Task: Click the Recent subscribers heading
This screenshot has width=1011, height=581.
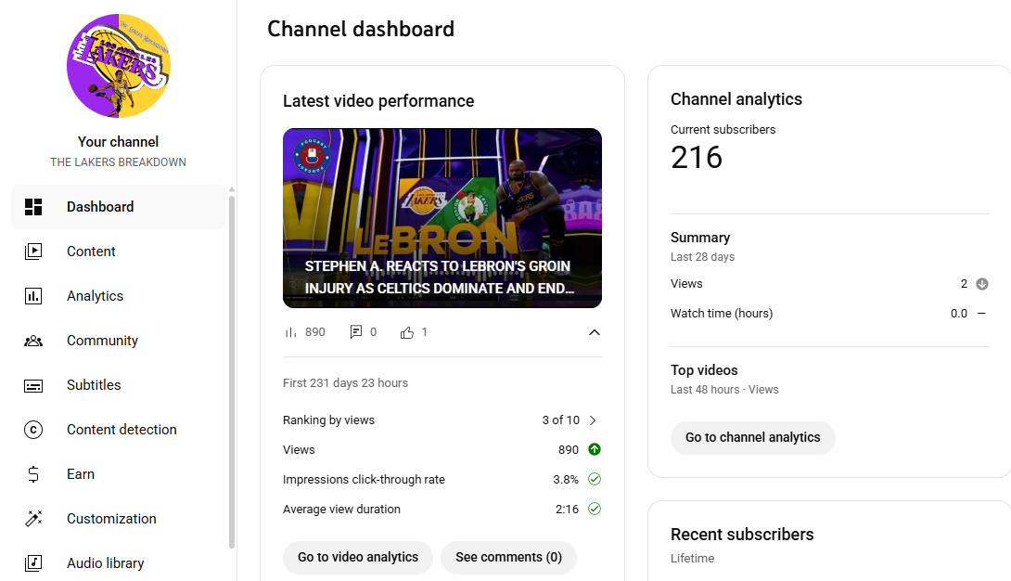Action: click(x=742, y=535)
